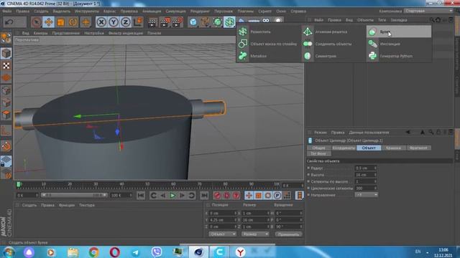Viewport: 460px width, 258px height.
Task: Open Рендеринг menu in main menu bar
Action: point(200,11)
